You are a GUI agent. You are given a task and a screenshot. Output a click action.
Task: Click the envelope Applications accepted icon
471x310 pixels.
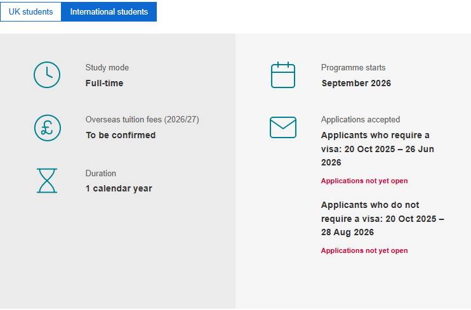click(283, 127)
